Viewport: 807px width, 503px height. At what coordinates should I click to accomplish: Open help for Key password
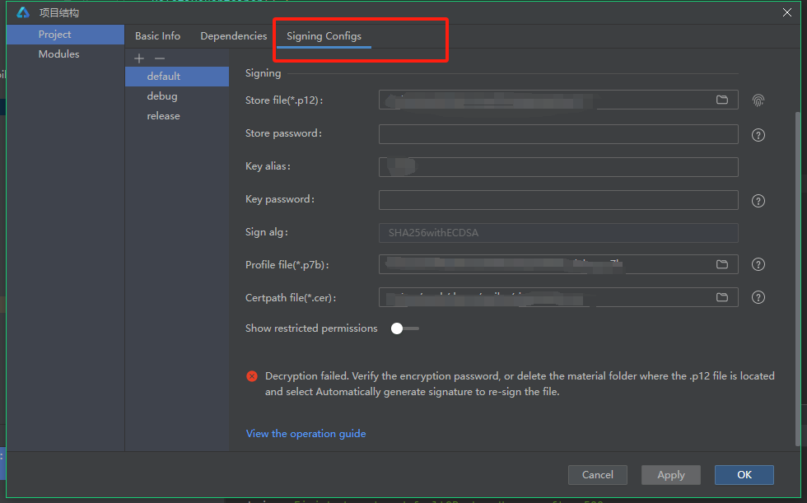pyautogui.click(x=758, y=201)
